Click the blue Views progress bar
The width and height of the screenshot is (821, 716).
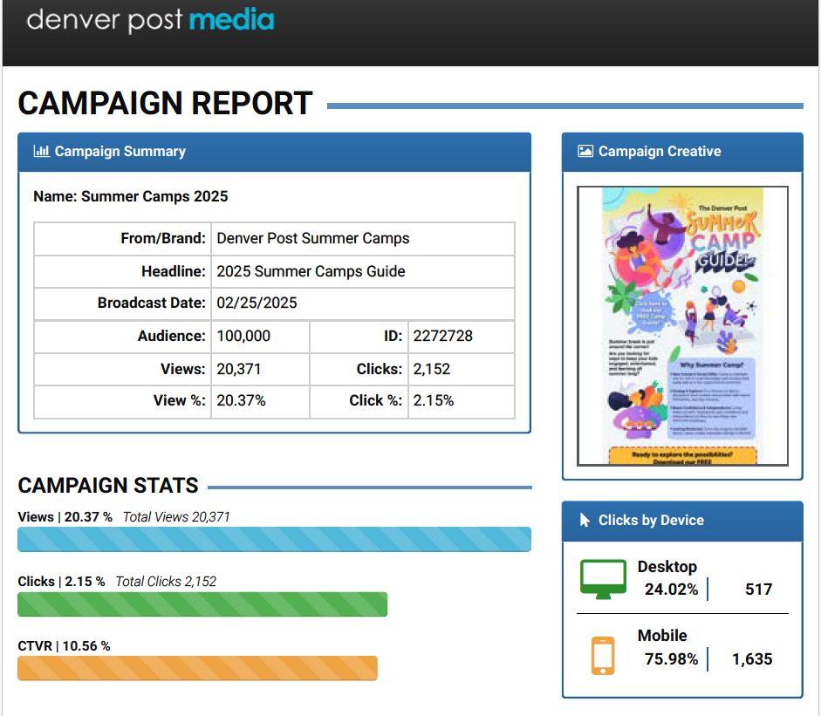(x=274, y=539)
